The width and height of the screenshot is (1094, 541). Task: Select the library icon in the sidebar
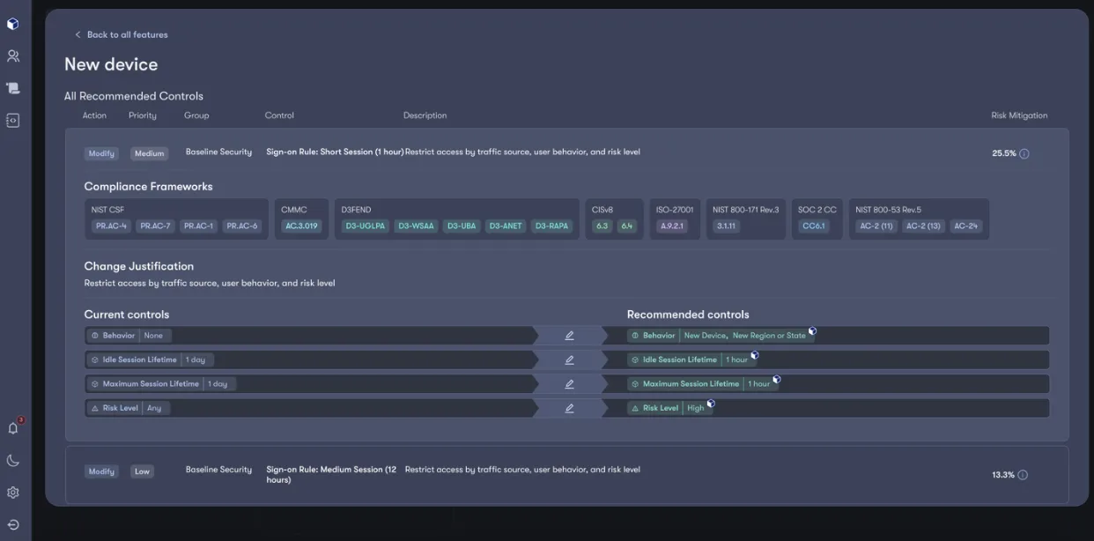click(12, 87)
